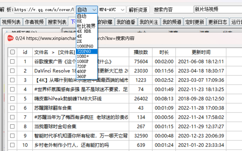
Task: Expand the MP4-AVC format dropdown
Action: pos(112,10)
